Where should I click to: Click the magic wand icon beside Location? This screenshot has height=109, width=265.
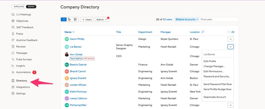pos(203,32)
